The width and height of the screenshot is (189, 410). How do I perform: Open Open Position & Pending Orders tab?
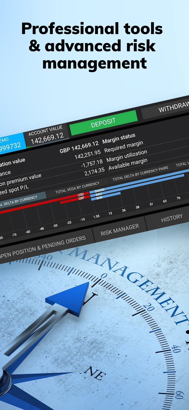pos(43,247)
